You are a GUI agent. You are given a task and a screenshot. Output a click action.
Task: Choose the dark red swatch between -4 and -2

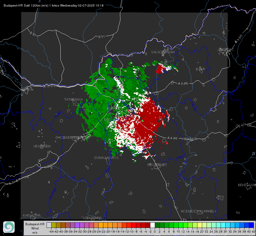tap(148, 225)
